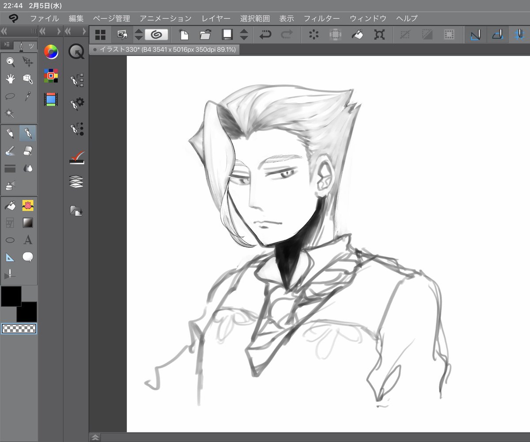Select the Eraser tool
530x442 pixels.
pos(27,151)
